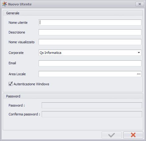Click the Corporate field label

[x=16, y=53]
